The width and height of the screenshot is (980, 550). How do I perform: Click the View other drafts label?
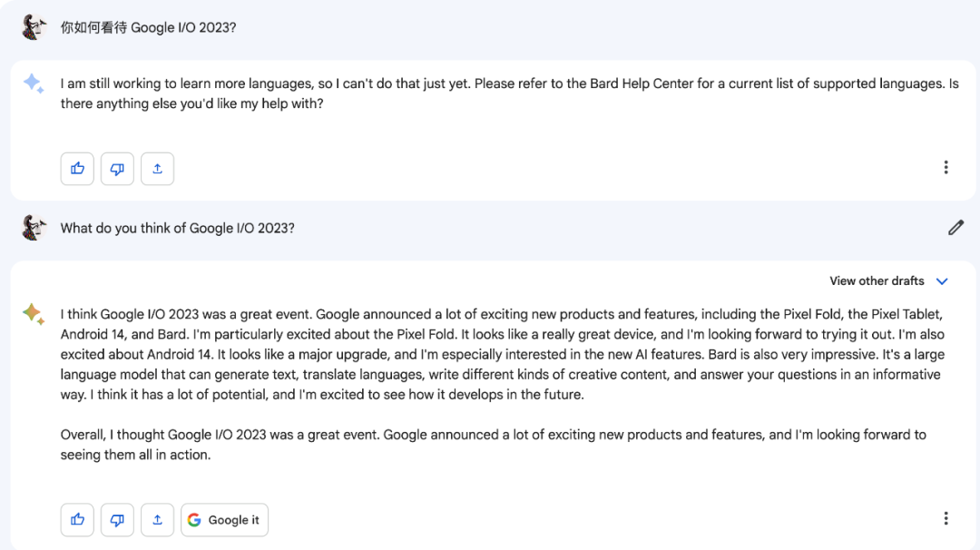click(877, 281)
